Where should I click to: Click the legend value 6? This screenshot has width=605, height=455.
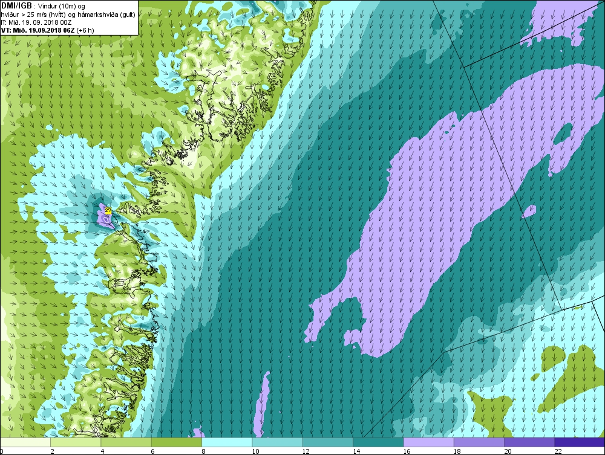coord(153,451)
